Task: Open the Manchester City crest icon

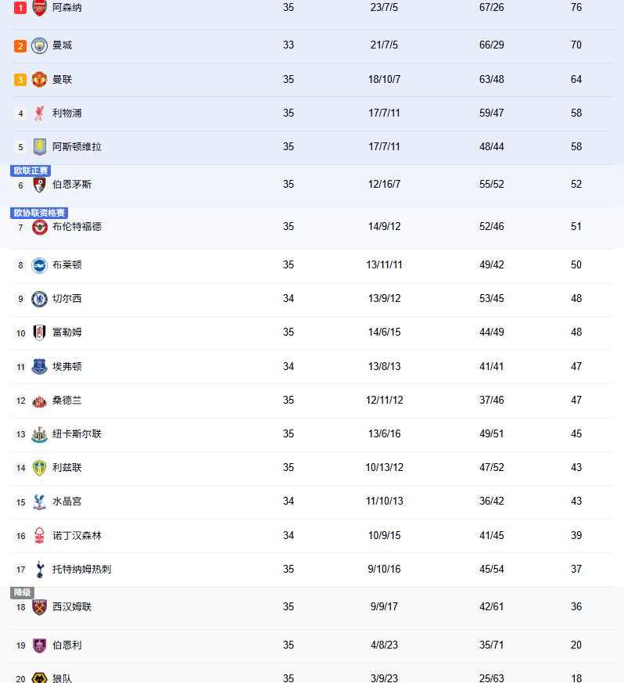Action: pyautogui.click(x=39, y=45)
